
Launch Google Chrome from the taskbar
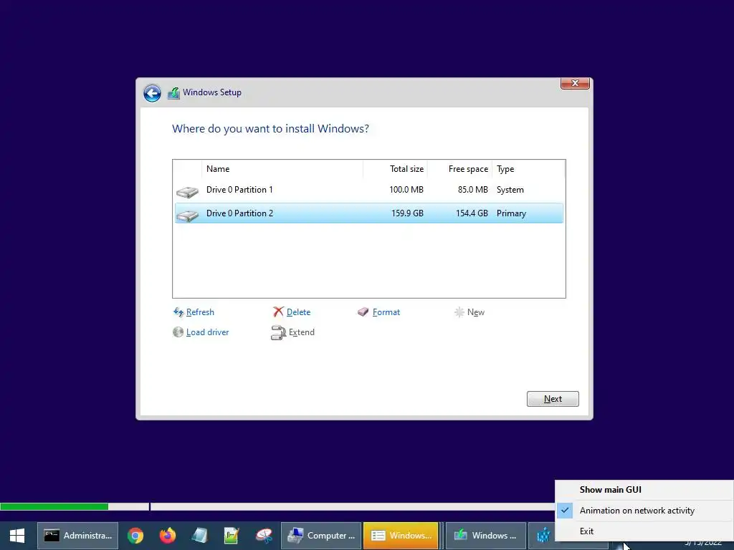coord(135,536)
